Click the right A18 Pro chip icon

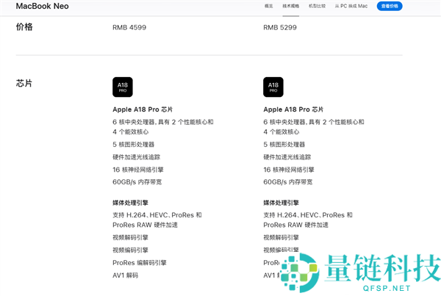click(x=273, y=87)
